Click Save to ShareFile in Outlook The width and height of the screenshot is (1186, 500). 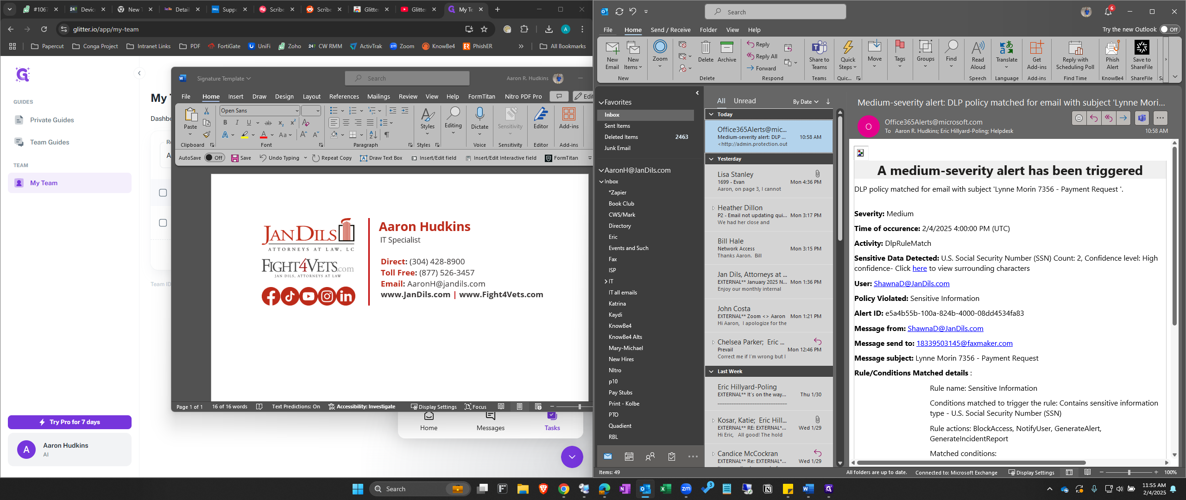tap(1142, 56)
